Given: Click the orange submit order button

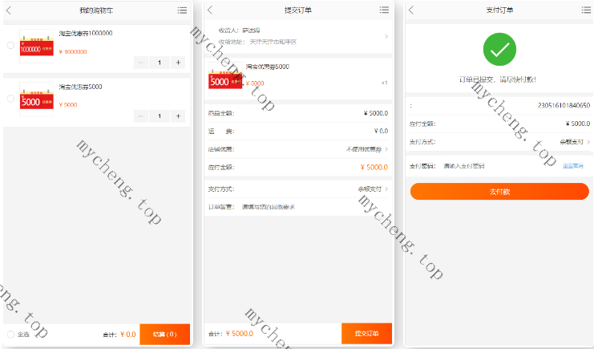Looking at the screenshot, I should point(366,334).
